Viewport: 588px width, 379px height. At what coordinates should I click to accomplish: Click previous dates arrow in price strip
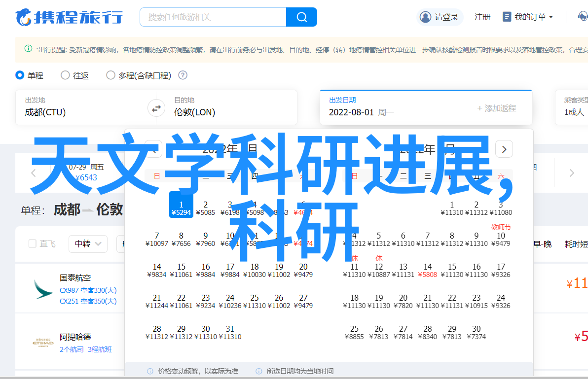pos(34,173)
